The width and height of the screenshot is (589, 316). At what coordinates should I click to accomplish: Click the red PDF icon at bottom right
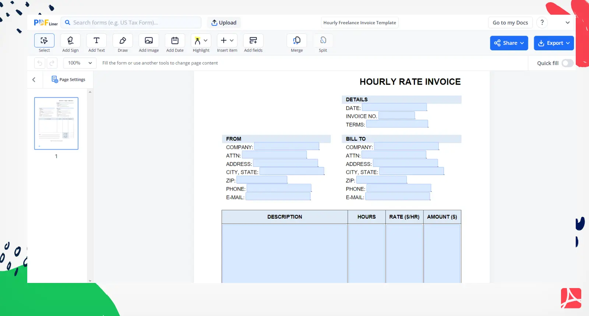click(x=571, y=298)
